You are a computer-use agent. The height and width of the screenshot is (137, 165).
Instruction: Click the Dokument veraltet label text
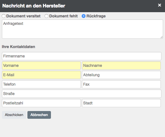click(x=23, y=16)
